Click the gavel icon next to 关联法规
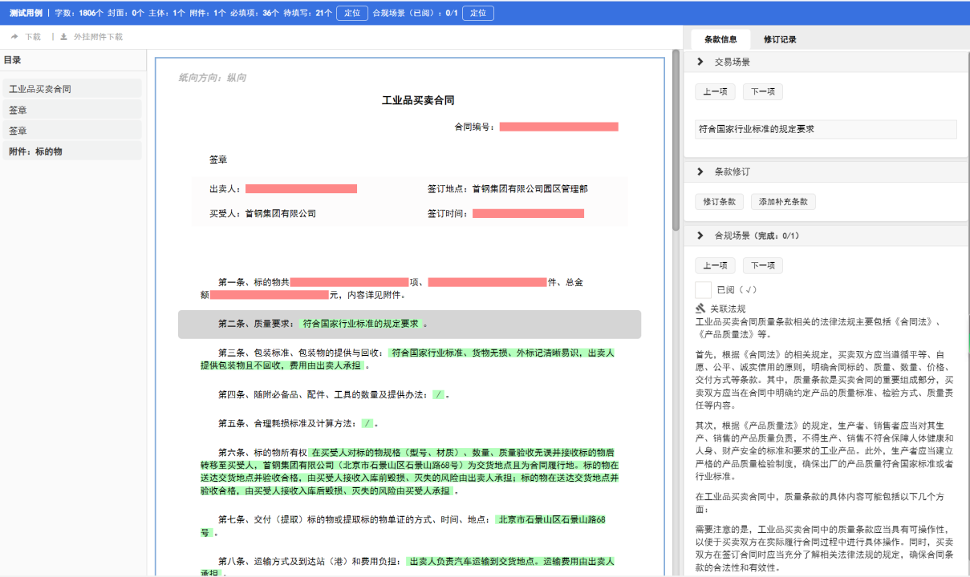The height and width of the screenshot is (577, 970). [700, 309]
